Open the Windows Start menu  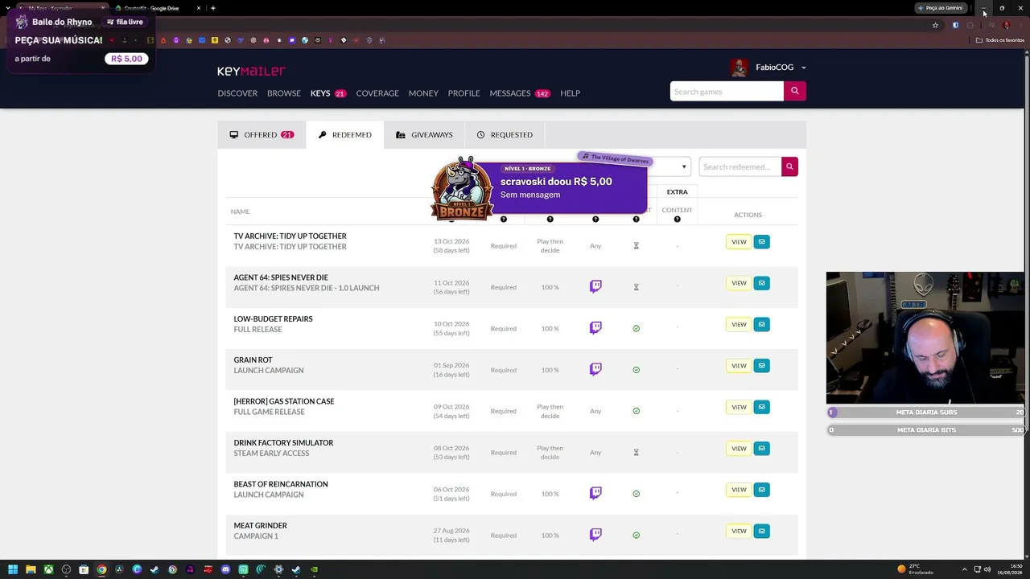click(13, 569)
